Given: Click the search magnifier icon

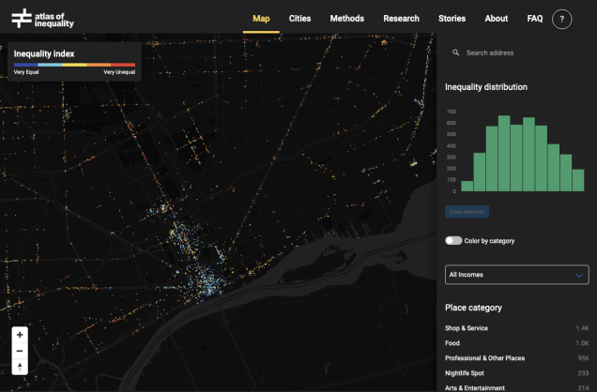Looking at the screenshot, I should click(x=456, y=53).
